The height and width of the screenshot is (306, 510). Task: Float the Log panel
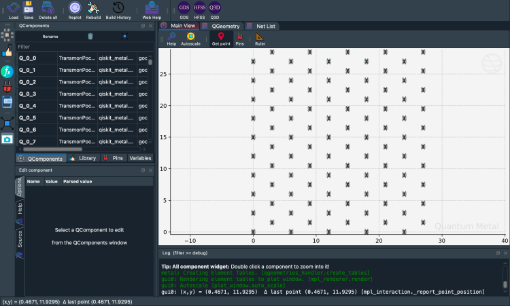click(498, 253)
